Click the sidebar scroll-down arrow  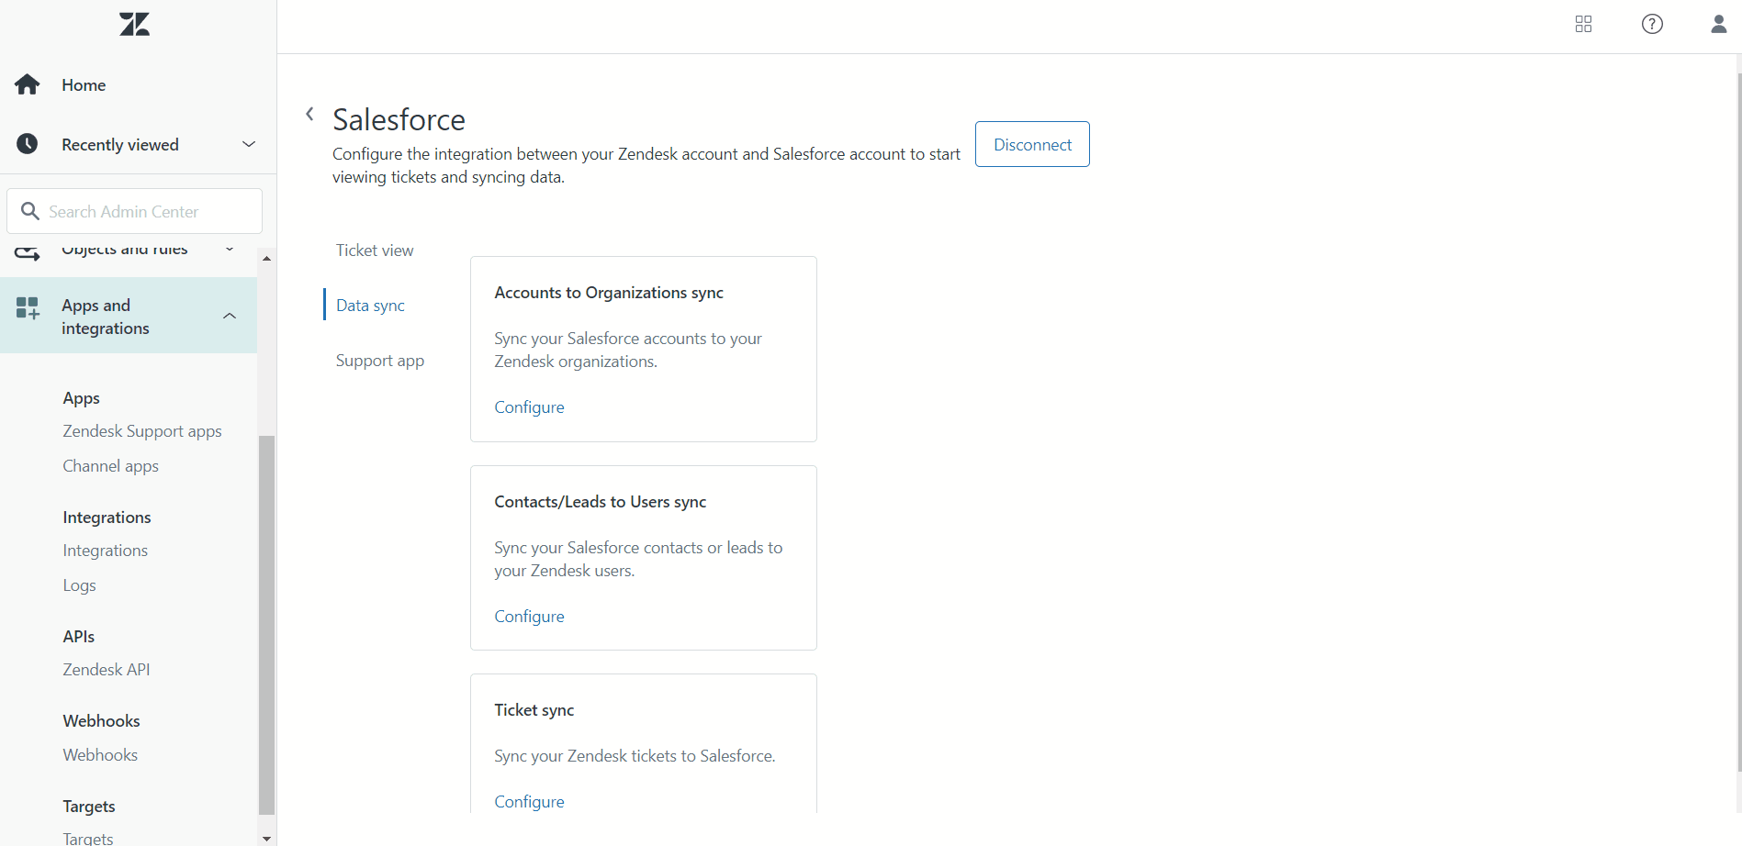click(266, 838)
